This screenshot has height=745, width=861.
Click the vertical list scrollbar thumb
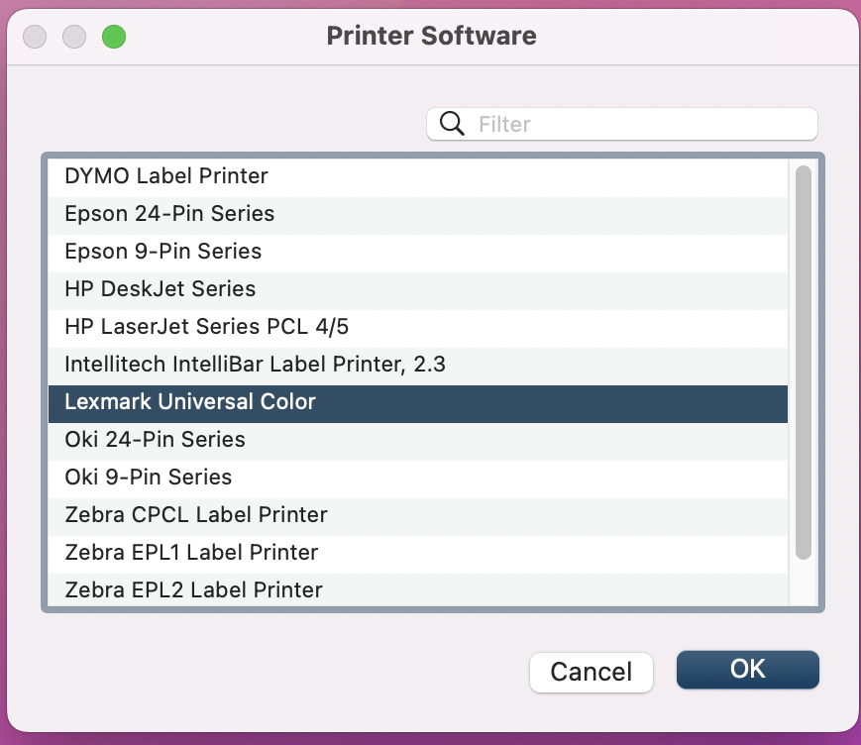click(x=803, y=363)
